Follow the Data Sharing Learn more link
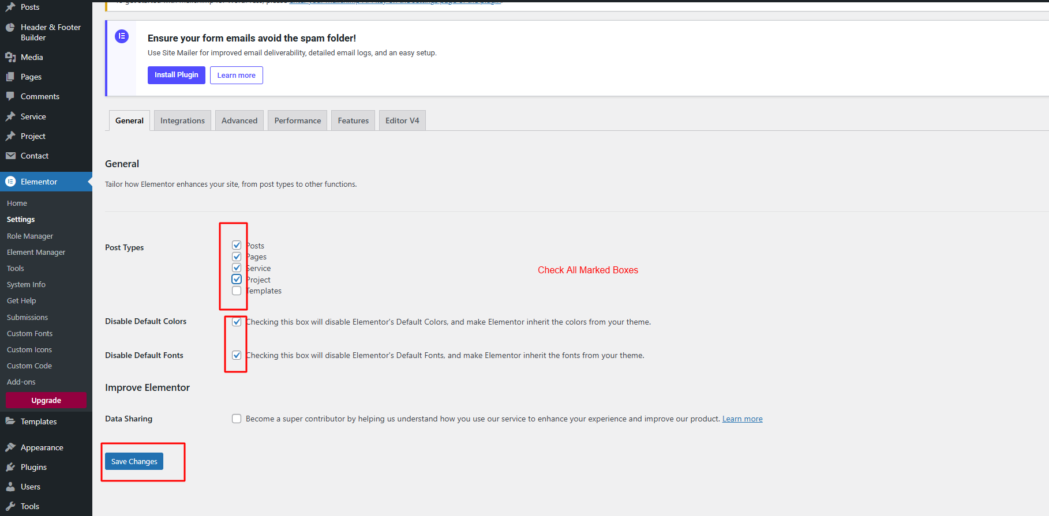 point(742,419)
